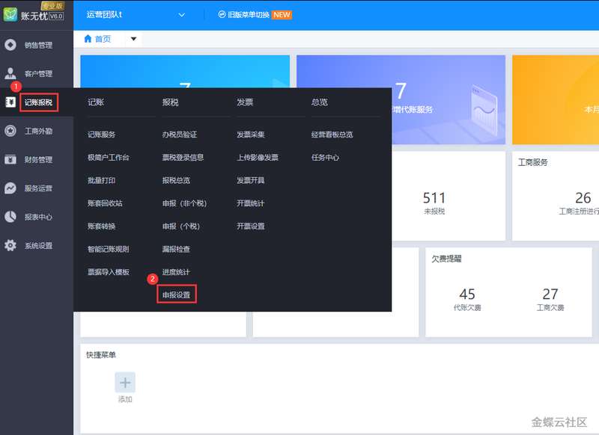Expand the 运营团队t team dropdown
599x435 pixels.
(x=182, y=15)
